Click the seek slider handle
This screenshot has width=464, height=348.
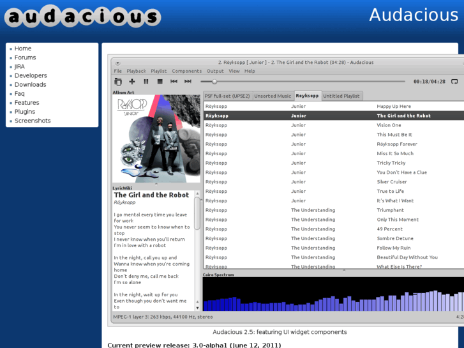click(x=214, y=82)
